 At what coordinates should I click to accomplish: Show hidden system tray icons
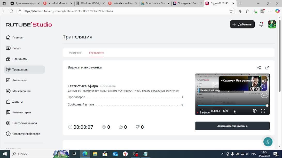point(223,154)
